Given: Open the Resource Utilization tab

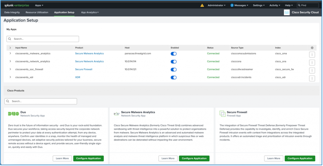Looking at the screenshot, I should coord(37,12).
